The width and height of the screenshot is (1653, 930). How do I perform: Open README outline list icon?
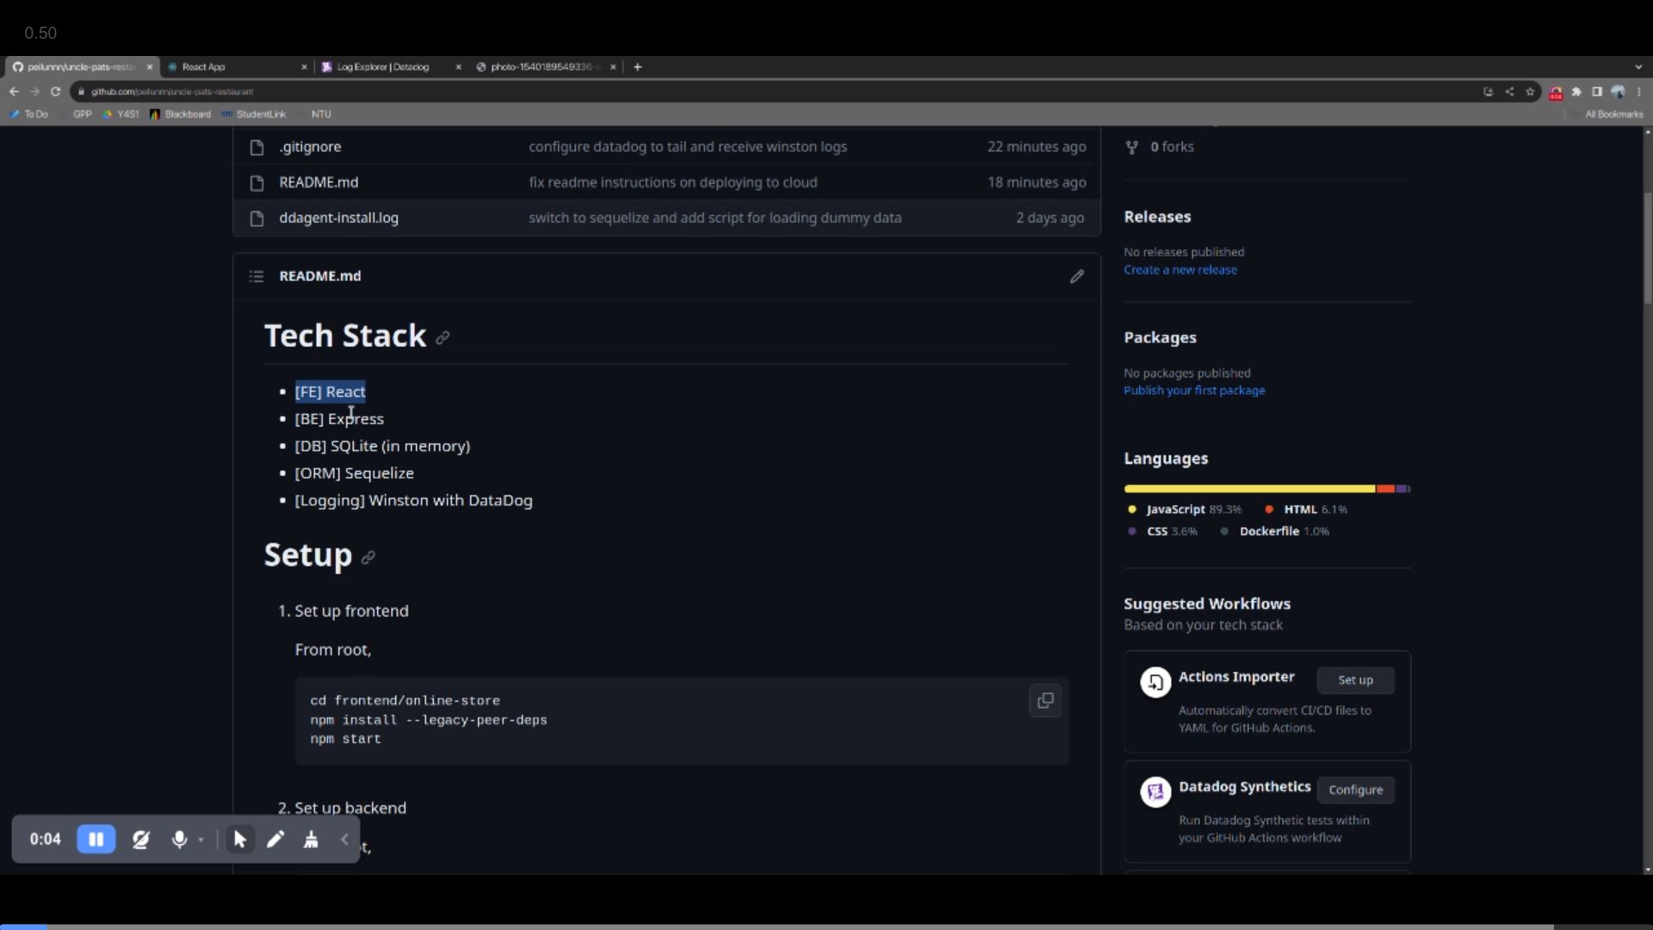[256, 276]
